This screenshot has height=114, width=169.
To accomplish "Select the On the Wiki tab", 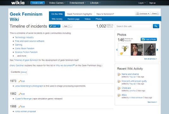I will point(57,14).
